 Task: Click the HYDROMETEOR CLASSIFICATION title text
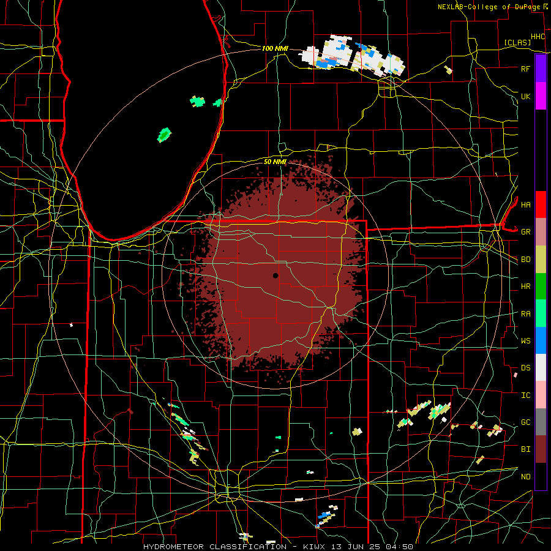[x=215, y=547]
